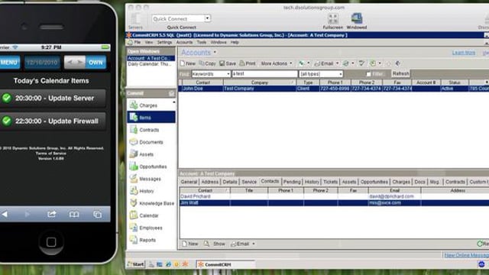Open the File menu
The width and height of the screenshot is (489, 275).
pos(138,42)
